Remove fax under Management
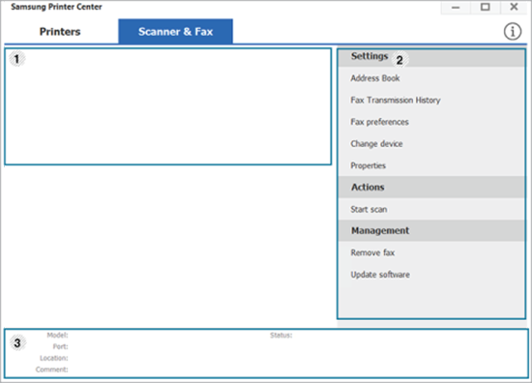This screenshot has height=383, width=532. point(372,252)
